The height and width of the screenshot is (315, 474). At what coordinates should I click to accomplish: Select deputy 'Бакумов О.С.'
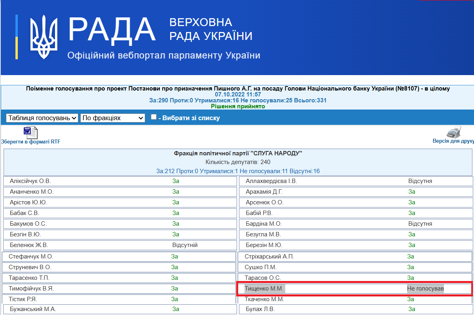click(28, 224)
